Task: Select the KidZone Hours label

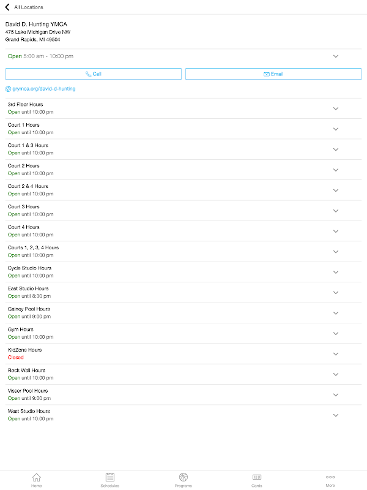Action: coord(24,350)
